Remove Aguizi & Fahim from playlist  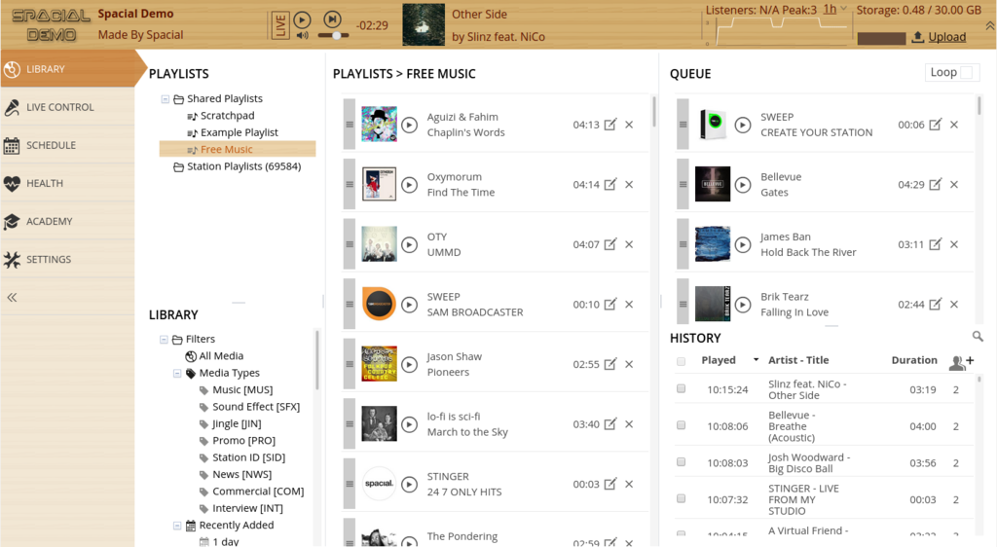click(x=629, y=126)
